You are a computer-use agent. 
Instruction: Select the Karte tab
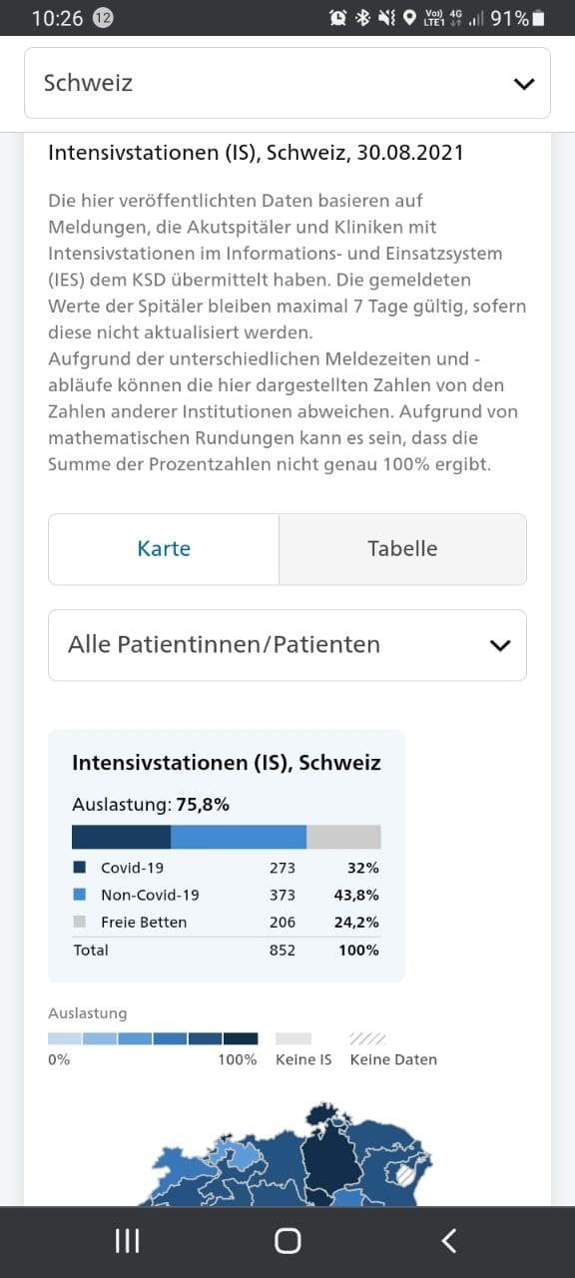pos(164,548)
